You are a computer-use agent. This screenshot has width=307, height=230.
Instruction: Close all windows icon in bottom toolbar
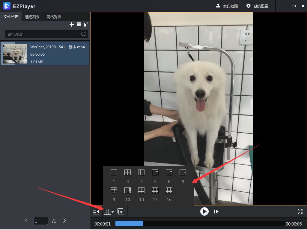click(x=121, y=212)
